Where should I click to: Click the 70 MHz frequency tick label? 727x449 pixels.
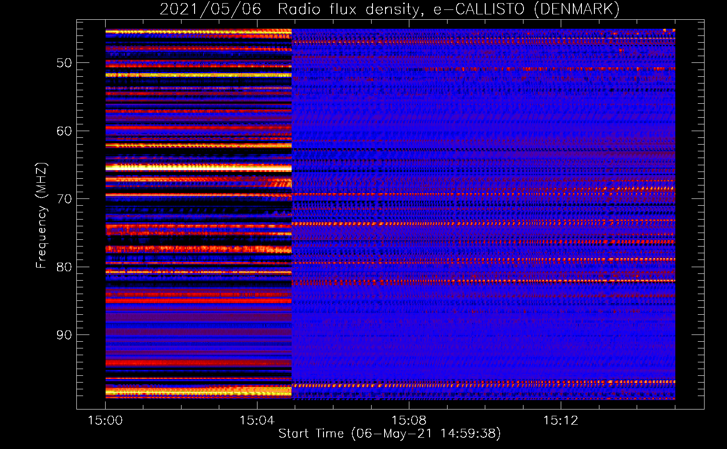(64, 199)
